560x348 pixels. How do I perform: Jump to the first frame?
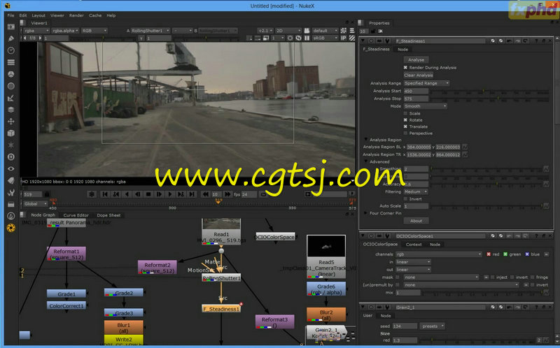pyautogui.click(x=105, y=194)
